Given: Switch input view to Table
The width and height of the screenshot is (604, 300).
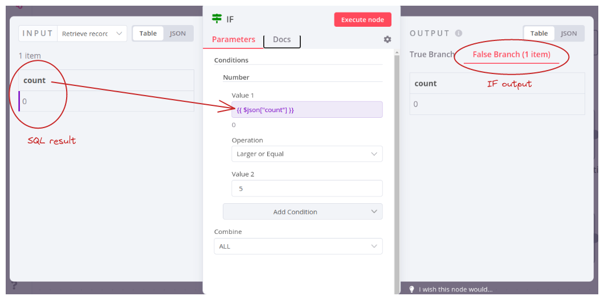Looking at the screenshot, I should [x=148, y=34].
